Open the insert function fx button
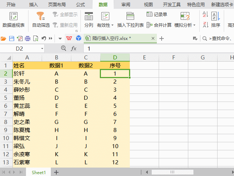This screenshot has height=176, width=234. 73,48
